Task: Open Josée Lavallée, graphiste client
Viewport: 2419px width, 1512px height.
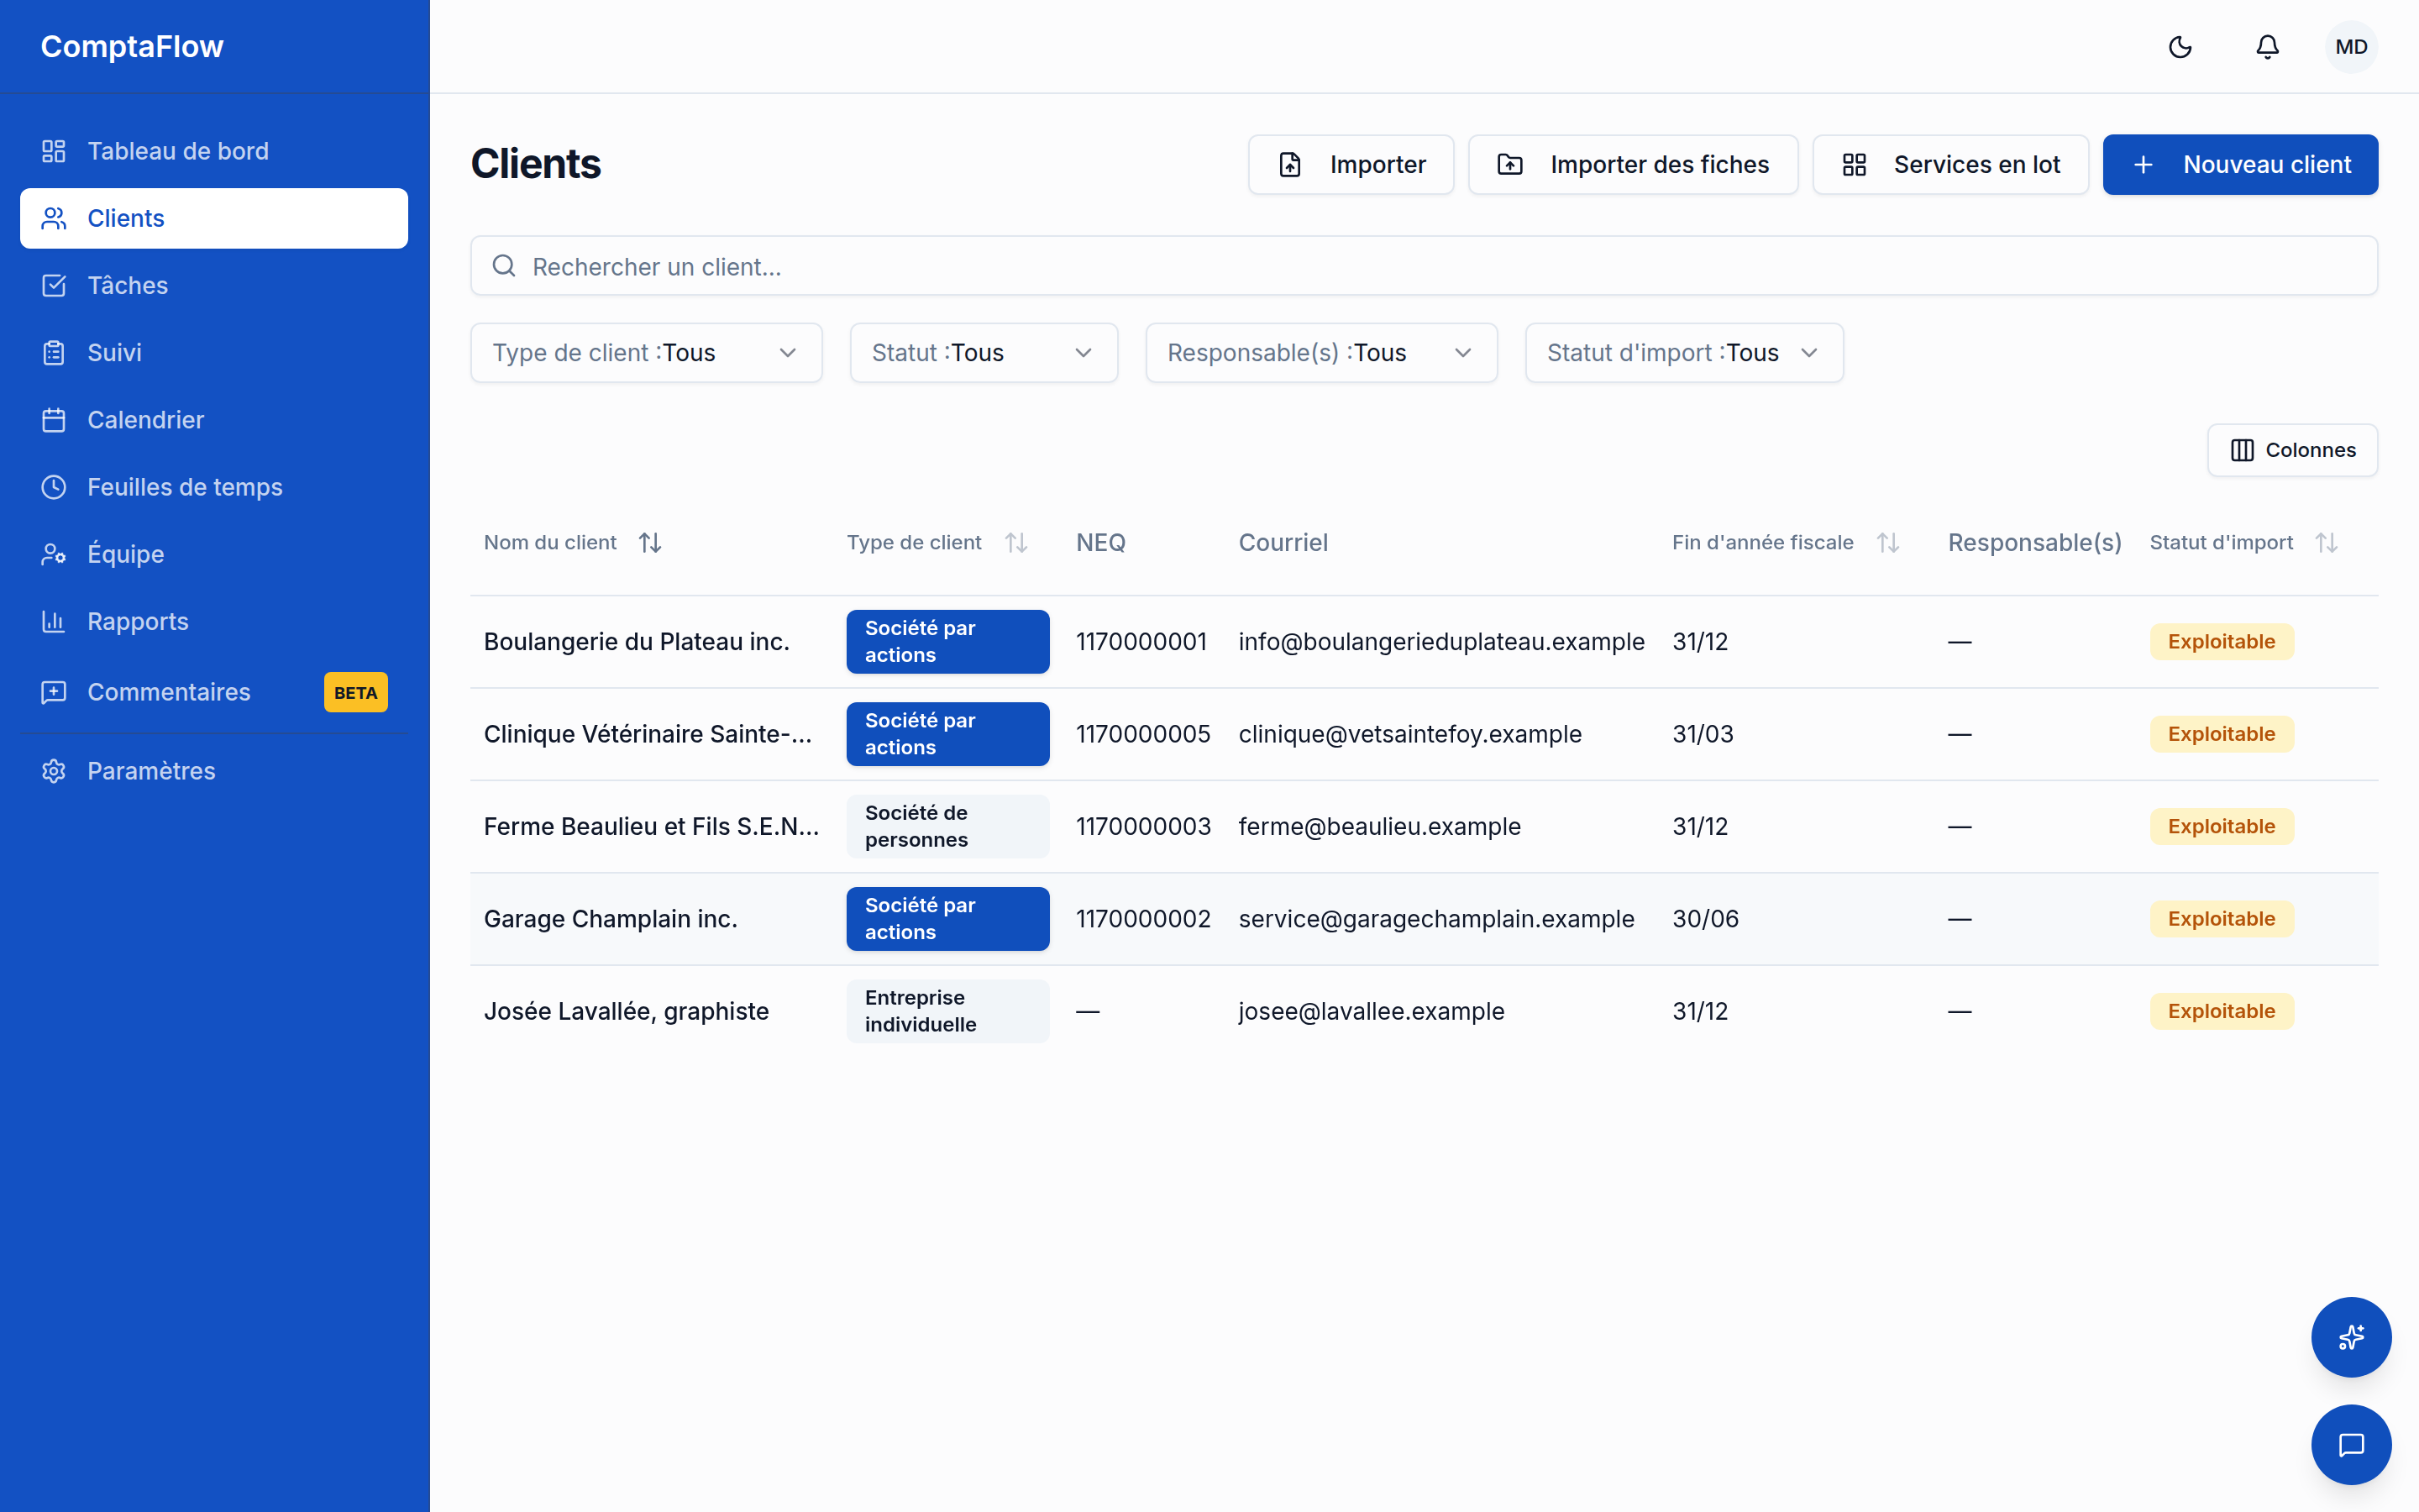Action: coord(627,1011)
